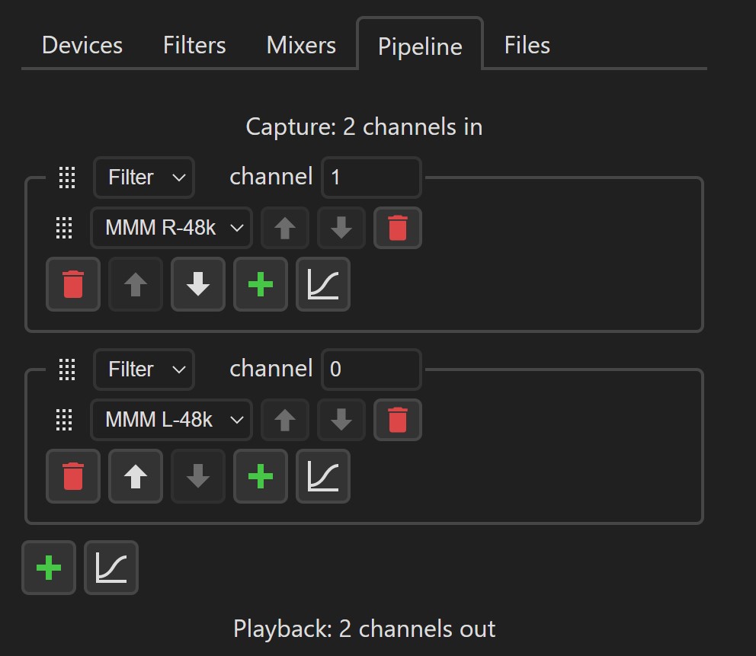The height and width of the screenshot is (656, 756).
Task: Move channel 0 filter step up
Action: (136, 476)
